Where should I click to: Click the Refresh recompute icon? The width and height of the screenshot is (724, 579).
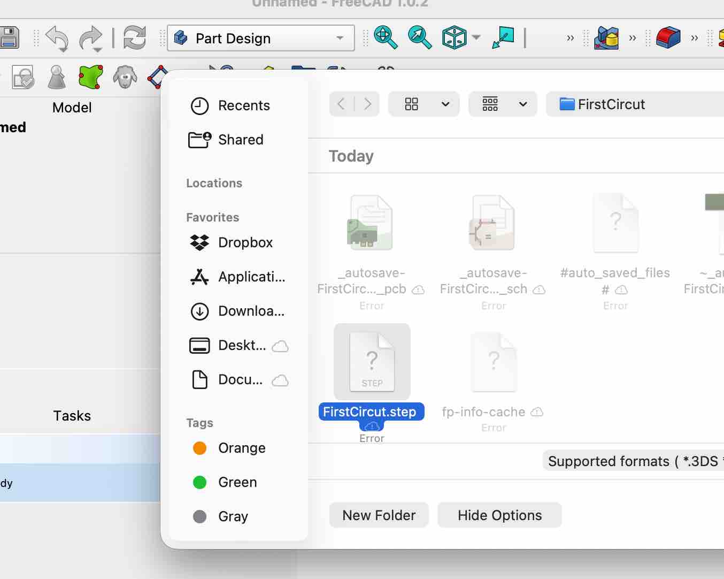coord(134,38)
